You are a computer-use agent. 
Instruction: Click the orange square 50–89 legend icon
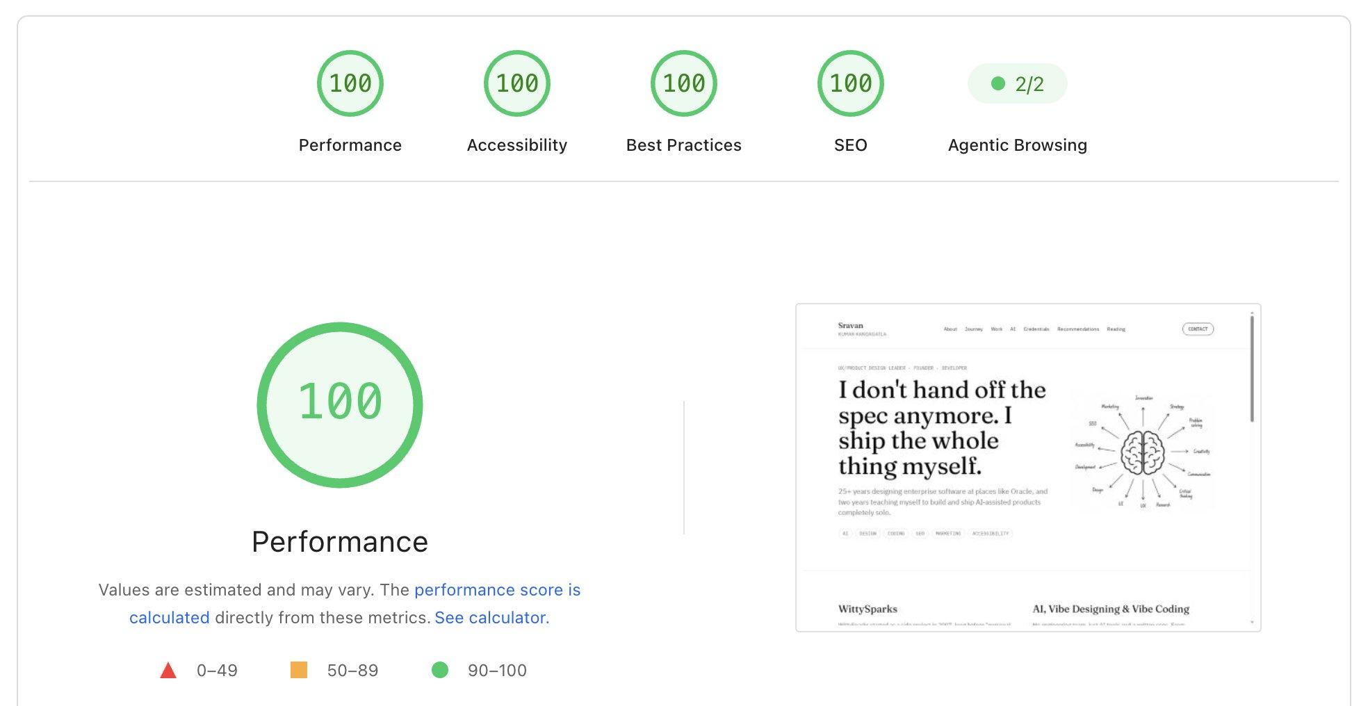299,670
